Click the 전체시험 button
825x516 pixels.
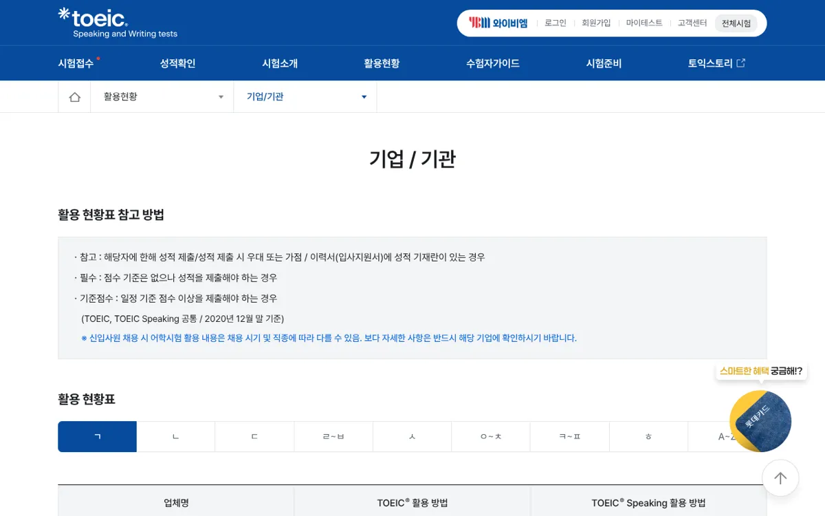(x=736, y=23)
